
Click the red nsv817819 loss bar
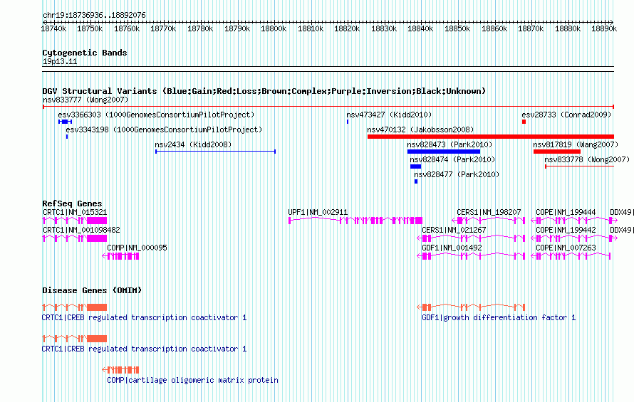[x=557, y=152]
